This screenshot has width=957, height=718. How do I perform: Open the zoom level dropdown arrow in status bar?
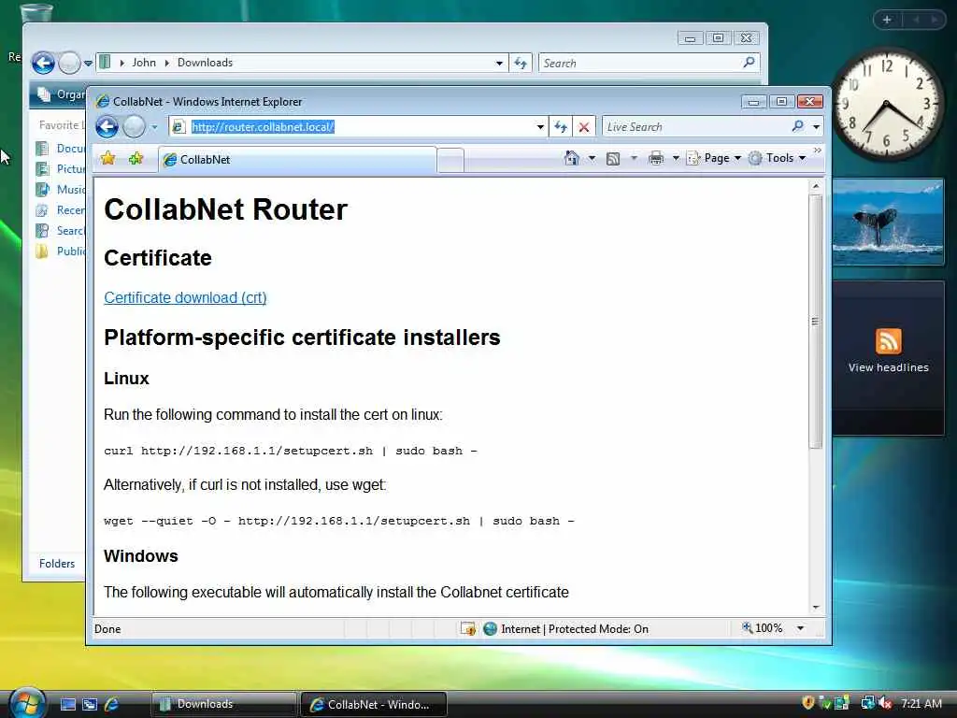[800, 628]
